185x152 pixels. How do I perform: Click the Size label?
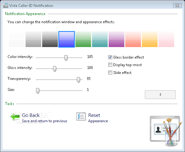point(11,90)
